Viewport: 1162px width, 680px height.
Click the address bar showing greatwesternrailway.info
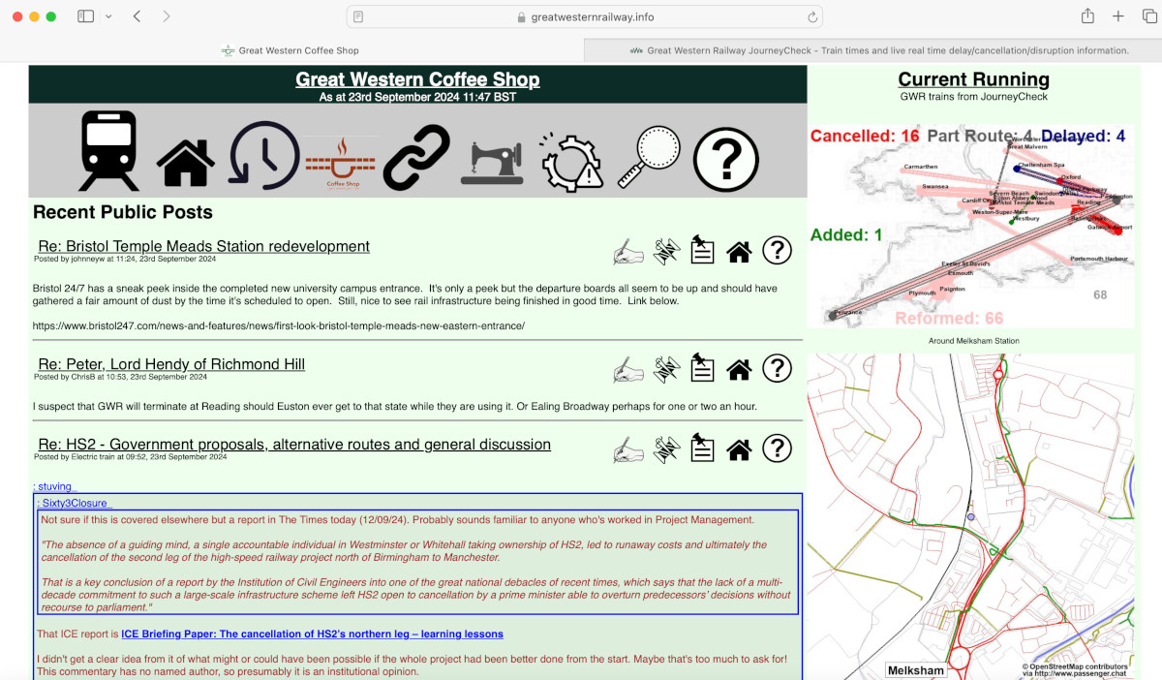point(584,16)
